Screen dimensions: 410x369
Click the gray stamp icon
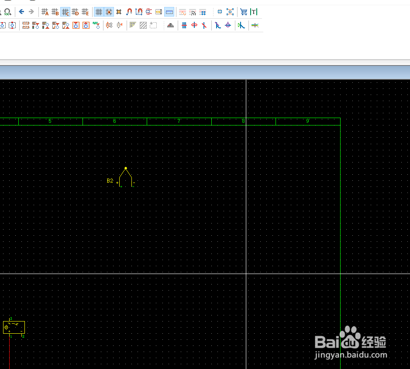click(x=170, y=25)
